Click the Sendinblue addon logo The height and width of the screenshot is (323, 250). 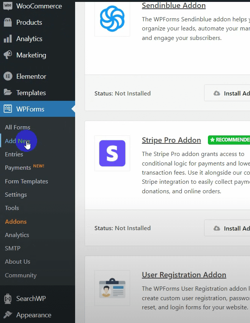click(112, 19)
